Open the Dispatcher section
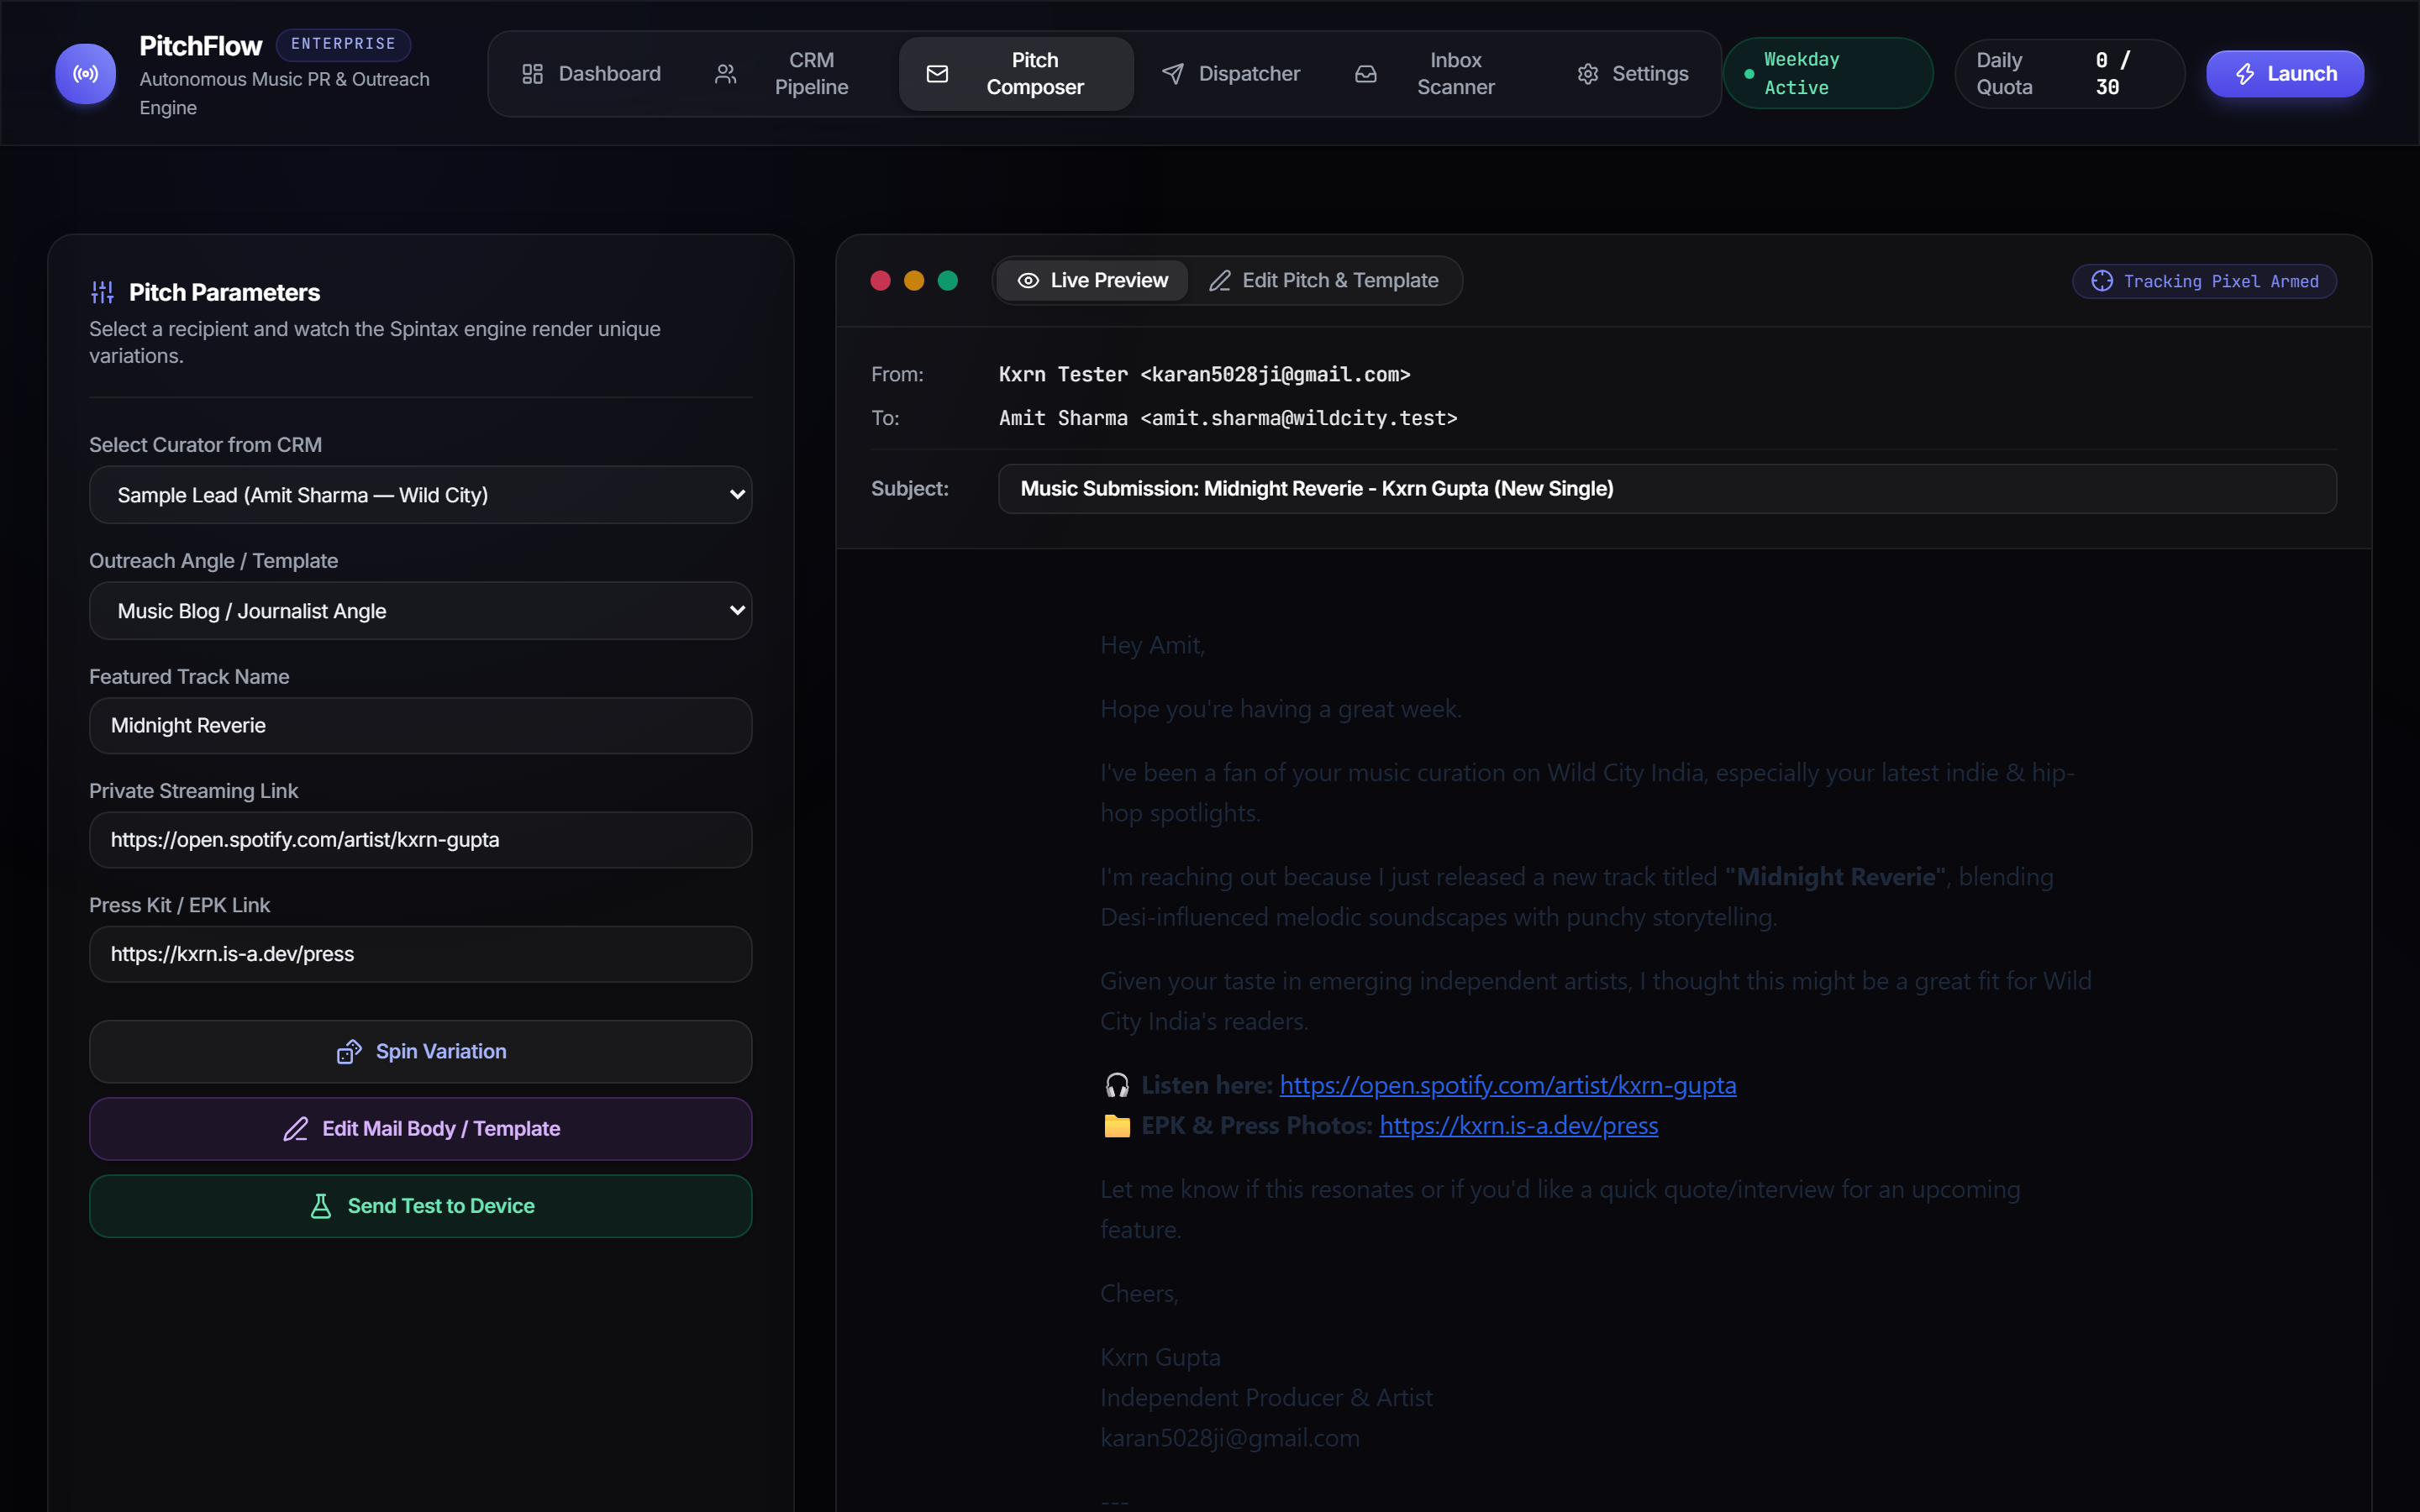 click(x=1231, y=74)
